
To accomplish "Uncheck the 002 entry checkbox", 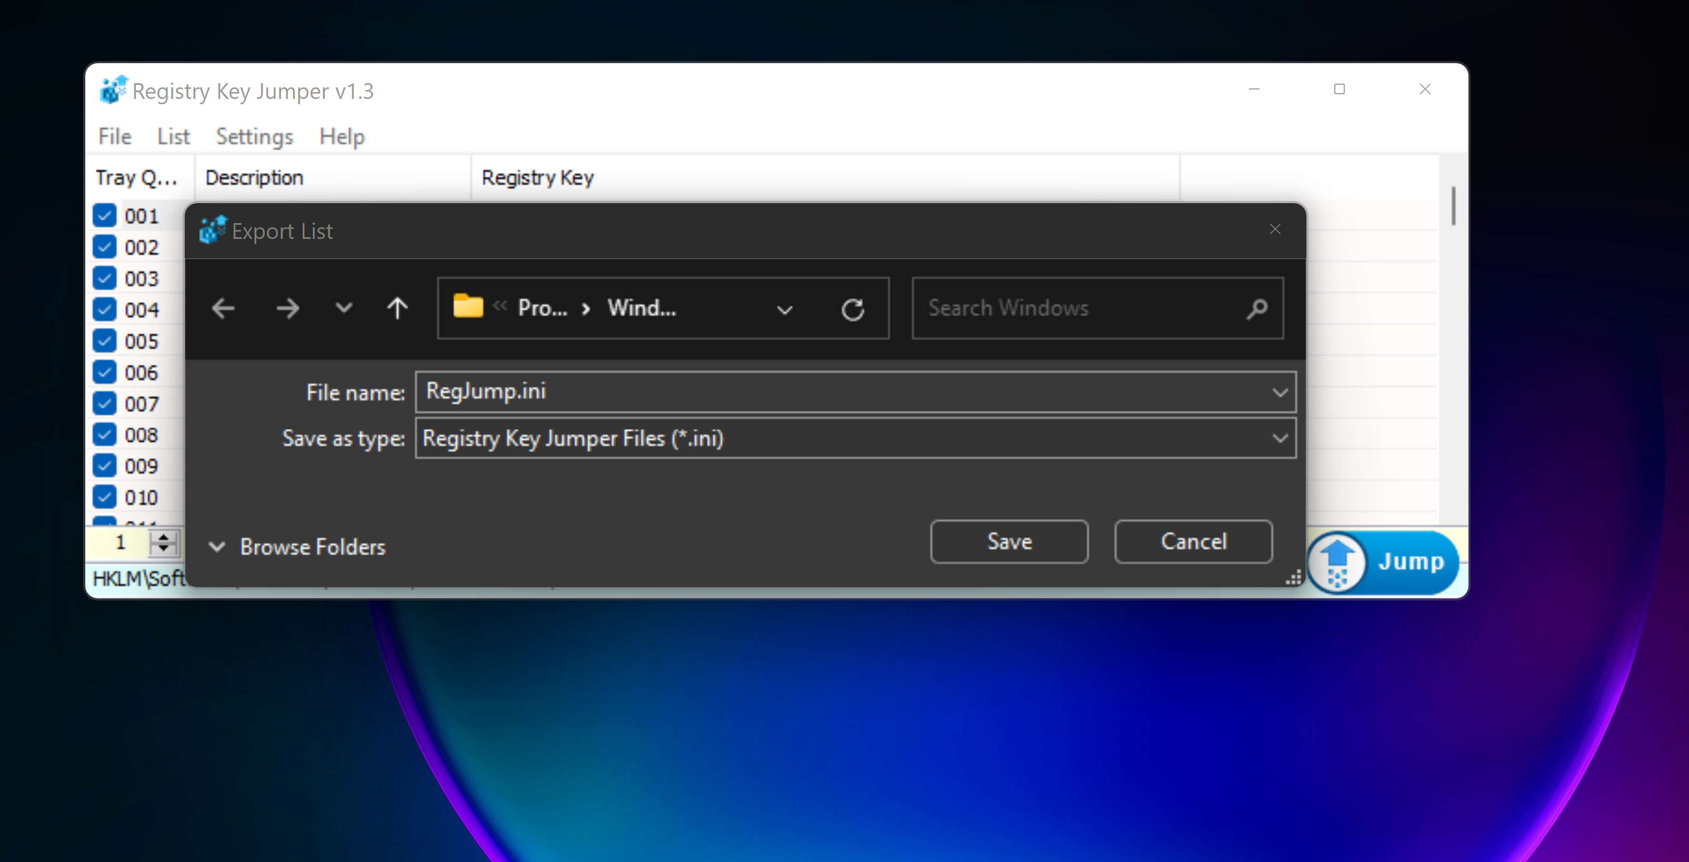I will (x=104, y=246).
